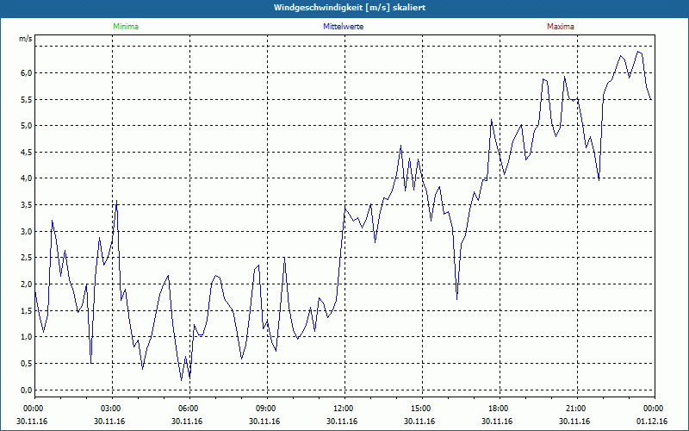Click the 5,5 y-axis value
689x431 pixels.
coord(27,99)
